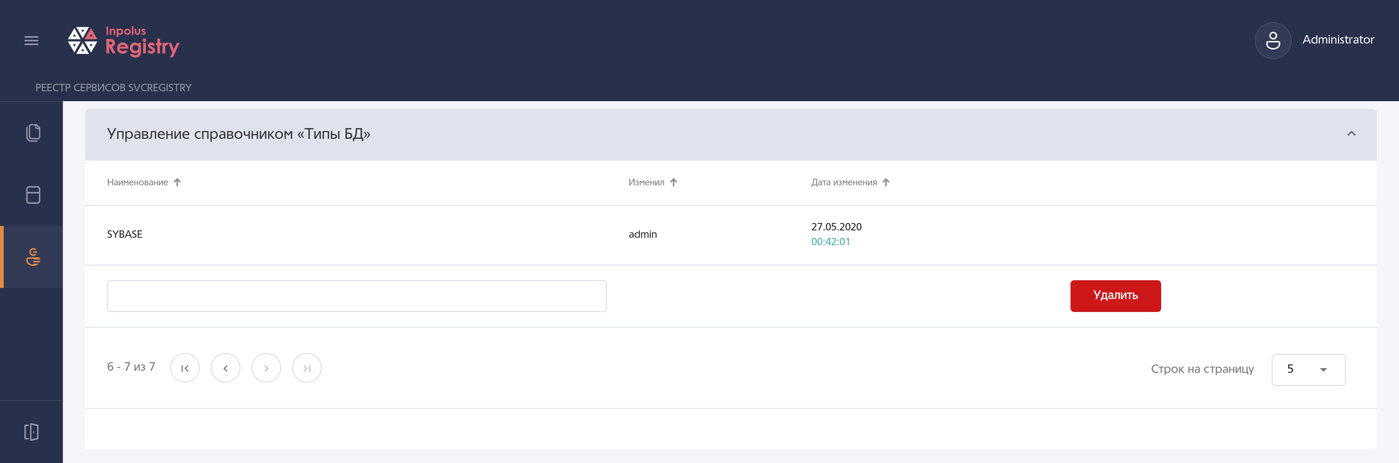Viewport: 1399px width, 463px height.
Task: Select the active reference directory sidebar icon
Action: click(x=33, y=257)
